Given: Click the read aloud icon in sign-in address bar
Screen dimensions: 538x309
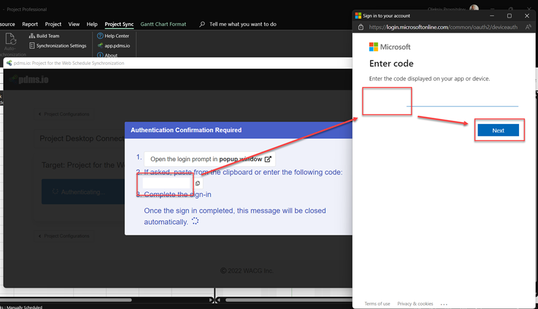Looking at the screenshot, I should (x=528, y=27).
